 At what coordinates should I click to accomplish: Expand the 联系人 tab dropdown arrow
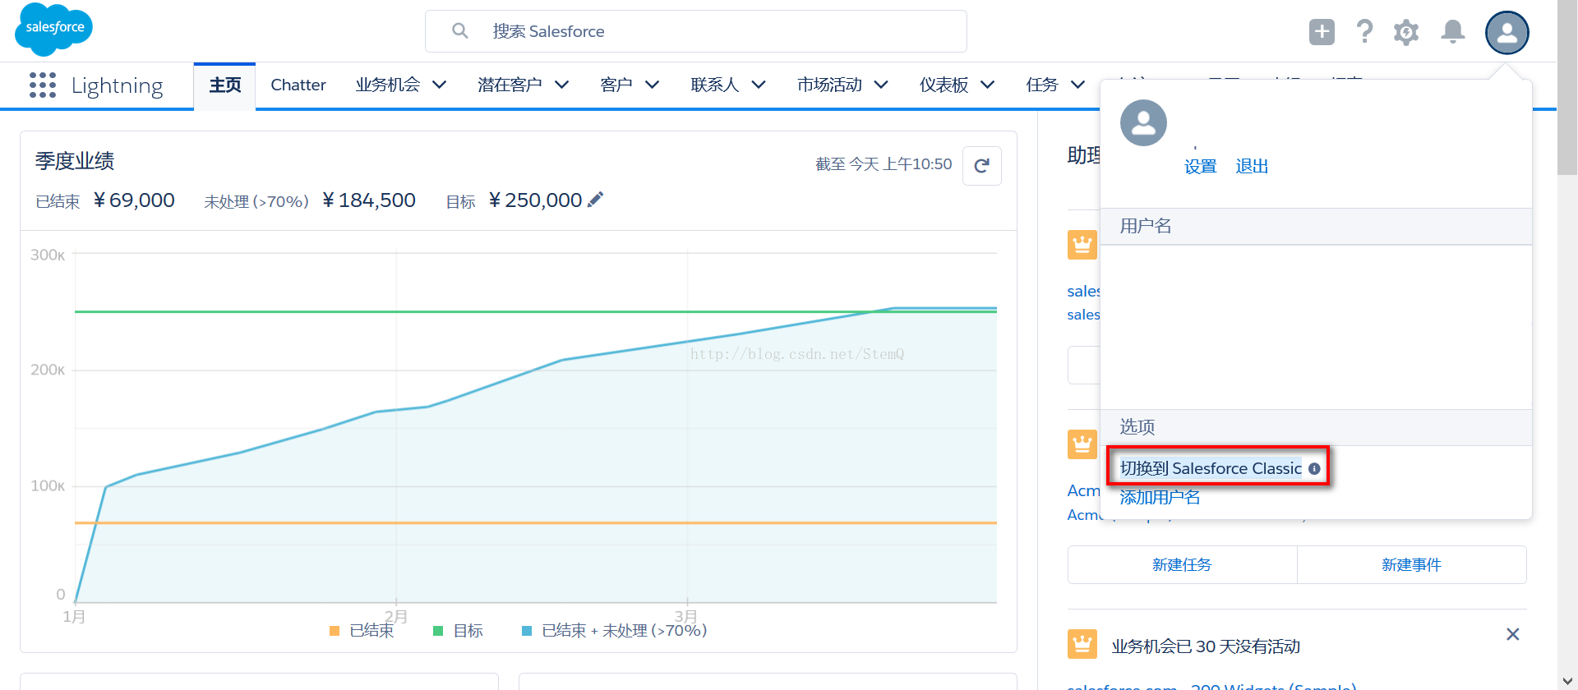coord(759,85)
